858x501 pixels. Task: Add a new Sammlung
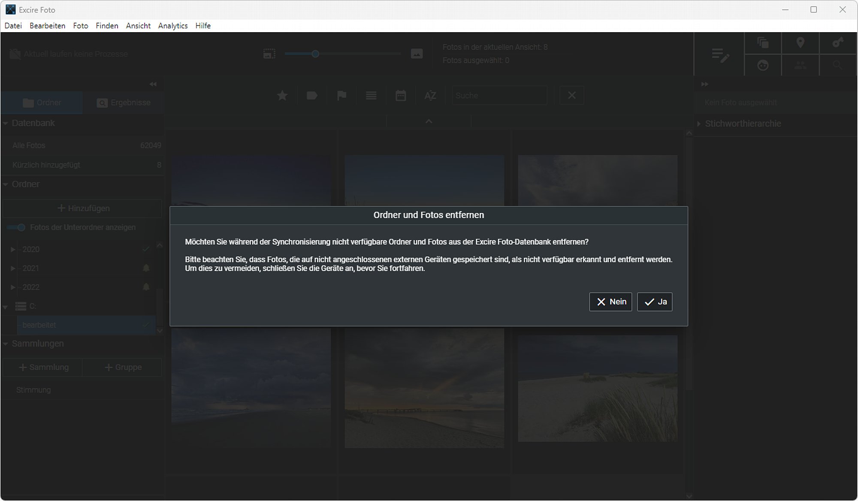(x=43, y=368)
